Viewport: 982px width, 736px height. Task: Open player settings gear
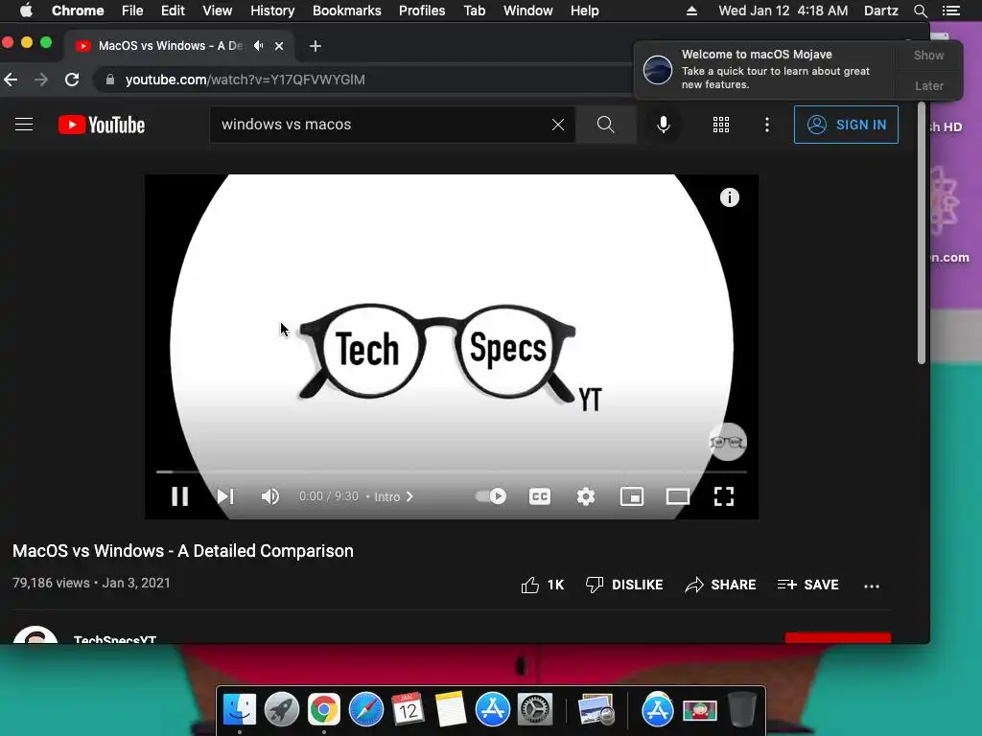point(586,496)
